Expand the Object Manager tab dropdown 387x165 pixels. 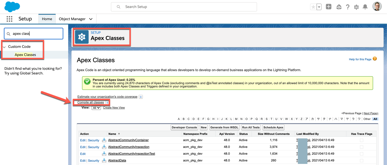(x=91, y=19)
